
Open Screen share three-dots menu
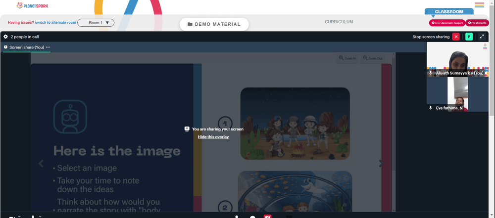48,47
